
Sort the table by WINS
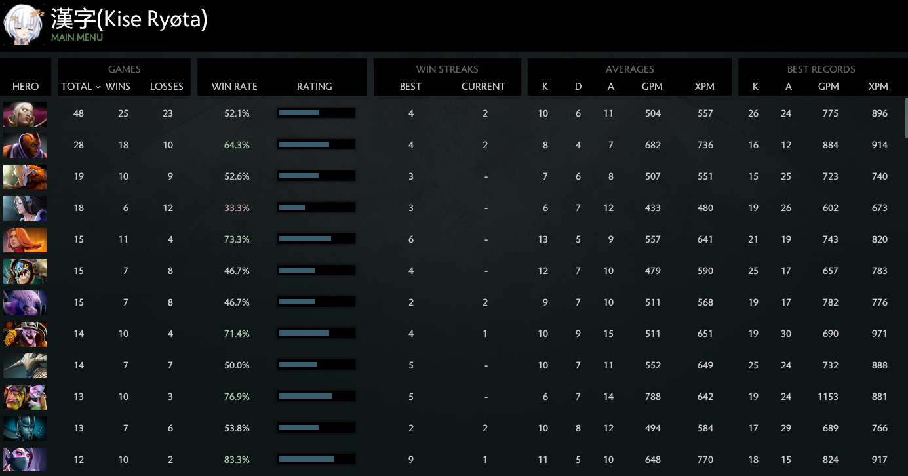point(118,86)
